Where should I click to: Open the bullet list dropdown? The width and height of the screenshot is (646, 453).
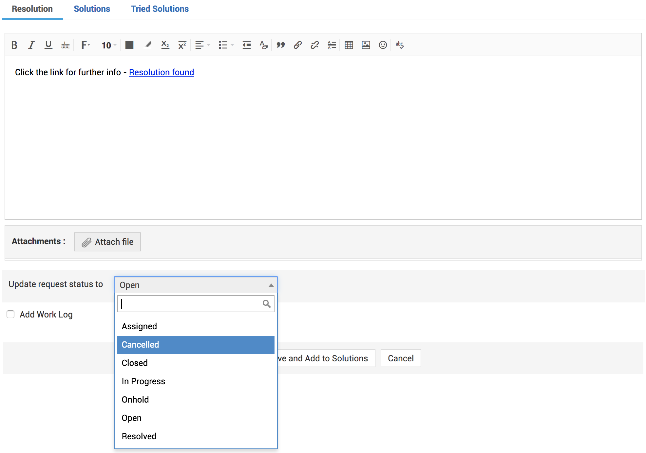click(226, 45)
